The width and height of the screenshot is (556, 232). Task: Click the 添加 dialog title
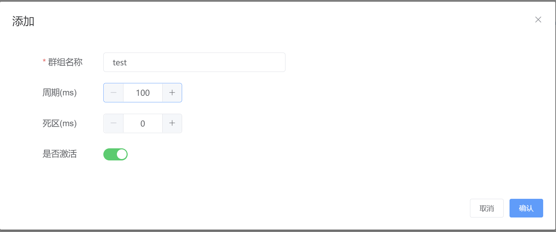tap(23, 21)
